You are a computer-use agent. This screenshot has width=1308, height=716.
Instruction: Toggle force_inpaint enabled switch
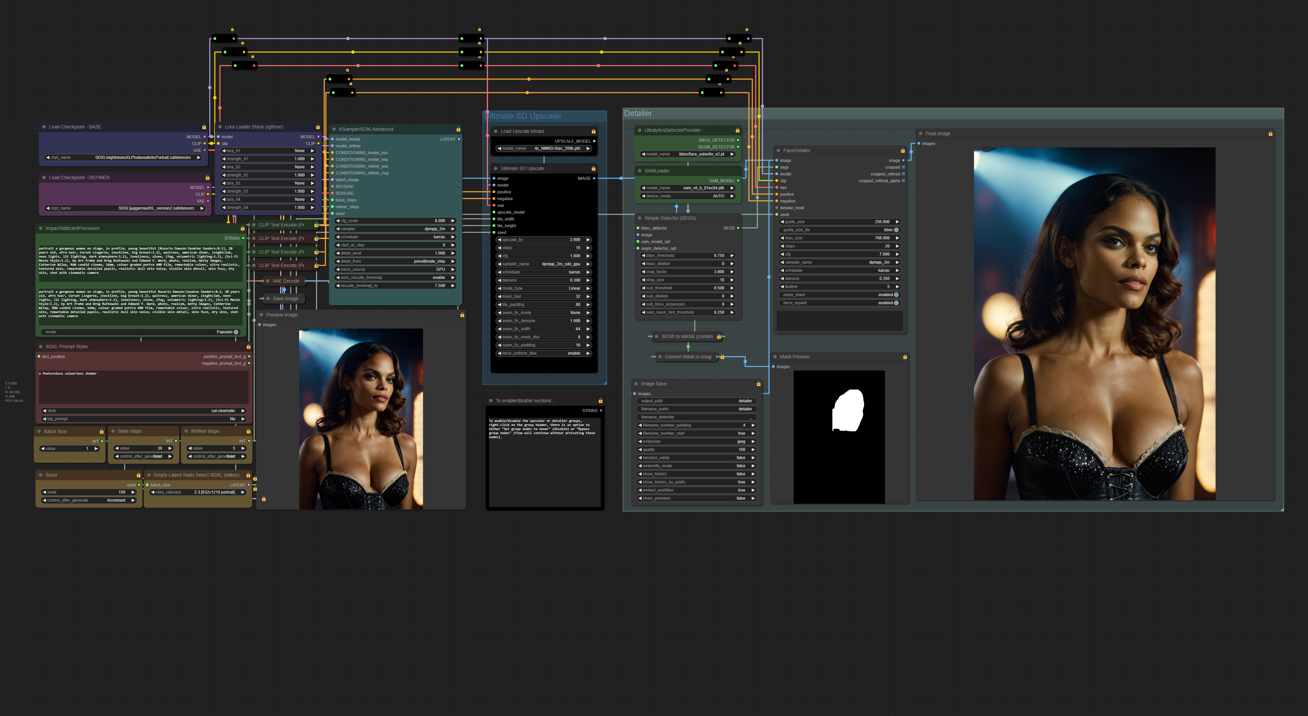(896, 303)
